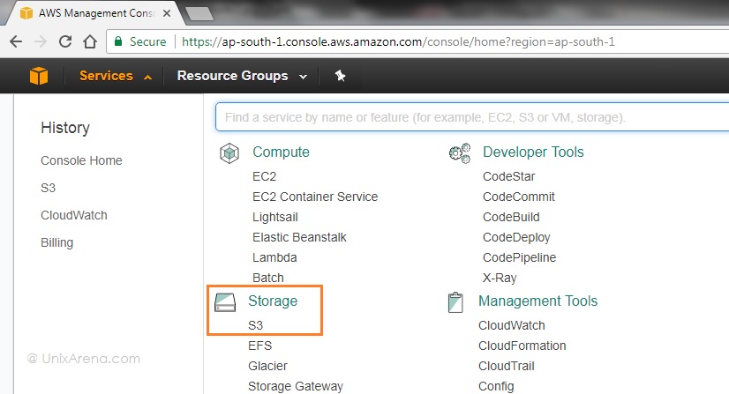Open the CodeCommit service
729x394 pixels.
(519, 197)
